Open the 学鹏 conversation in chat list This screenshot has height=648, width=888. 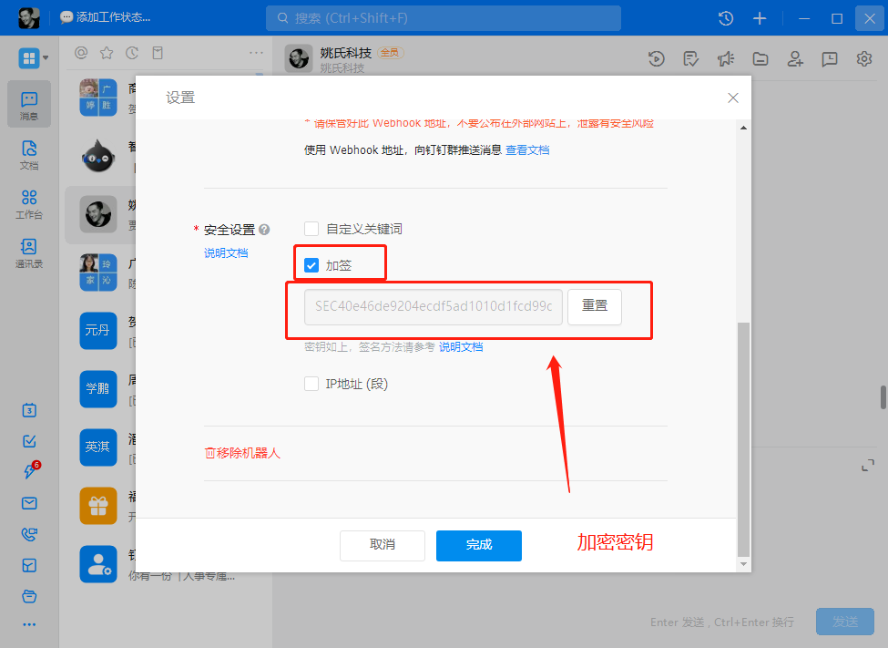98,389
